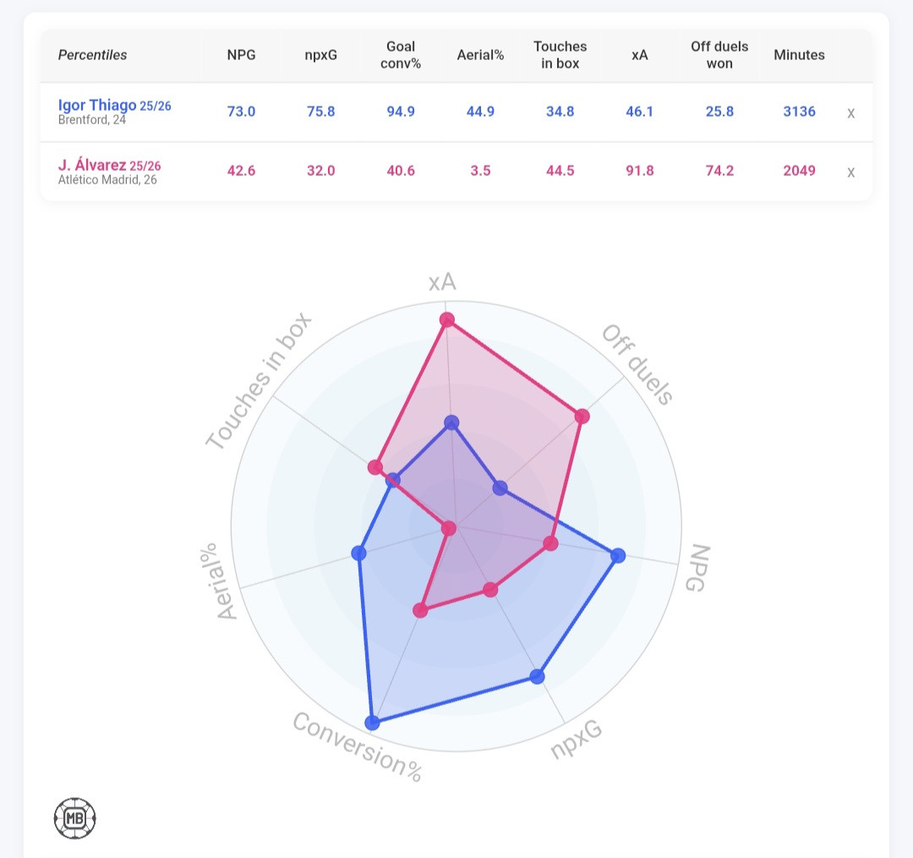Click Touches in box column header
913x858 pixels.
point(560,55)
